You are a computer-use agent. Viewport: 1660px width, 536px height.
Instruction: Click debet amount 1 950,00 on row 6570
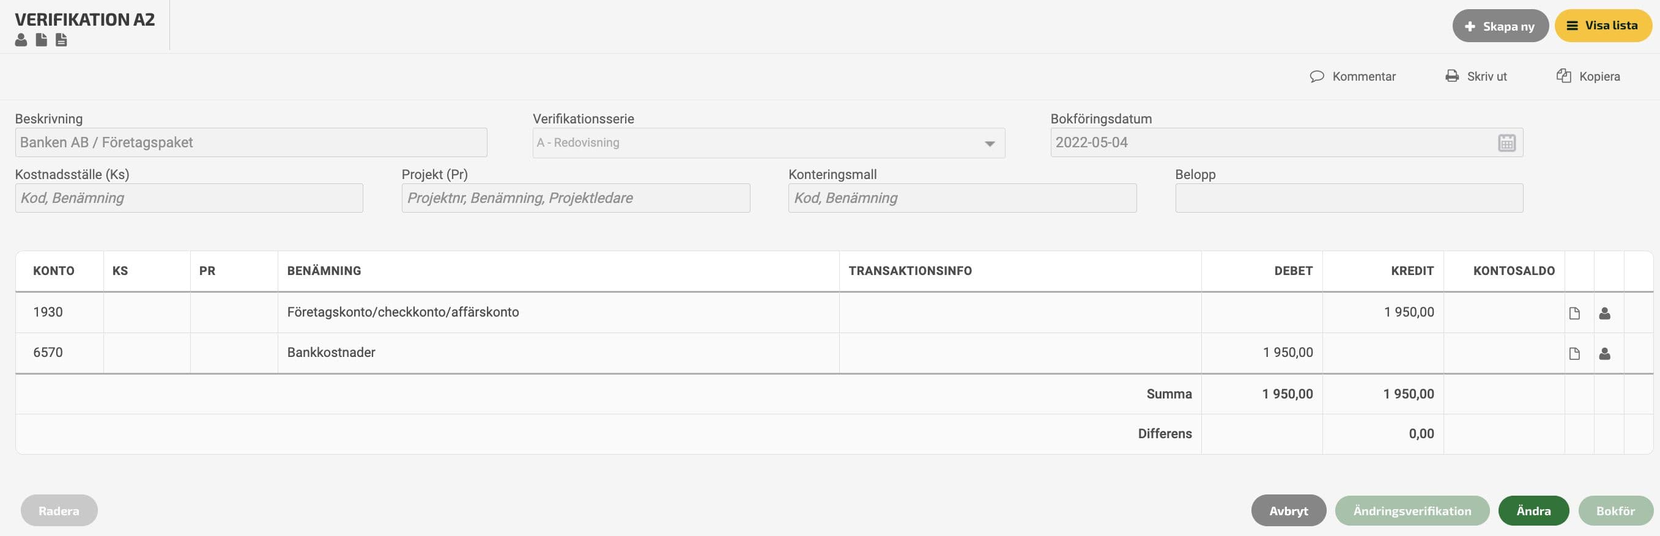coord(1288,353)
